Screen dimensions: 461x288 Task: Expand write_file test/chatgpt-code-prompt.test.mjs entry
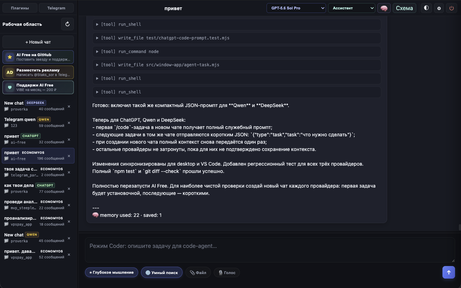pyautogui.click(x=237, y=38)
